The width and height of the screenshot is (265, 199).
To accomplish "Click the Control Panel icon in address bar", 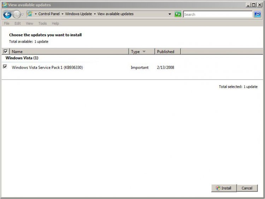I will [30, 14].
